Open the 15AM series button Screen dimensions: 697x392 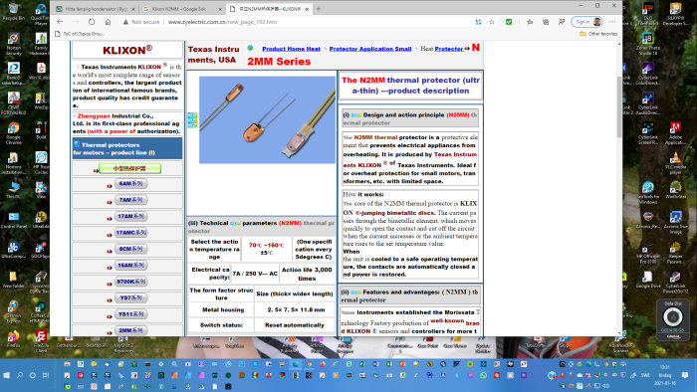tap(130, 266)
